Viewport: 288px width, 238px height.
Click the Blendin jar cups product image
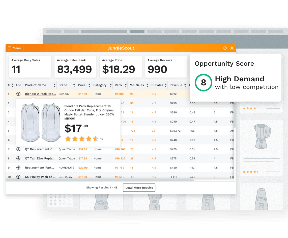(41, 122)
